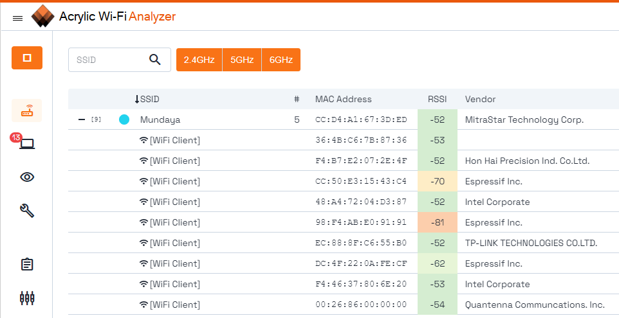Click the -62 RSSI value cell
619x318 pixels.
point(438,263)
